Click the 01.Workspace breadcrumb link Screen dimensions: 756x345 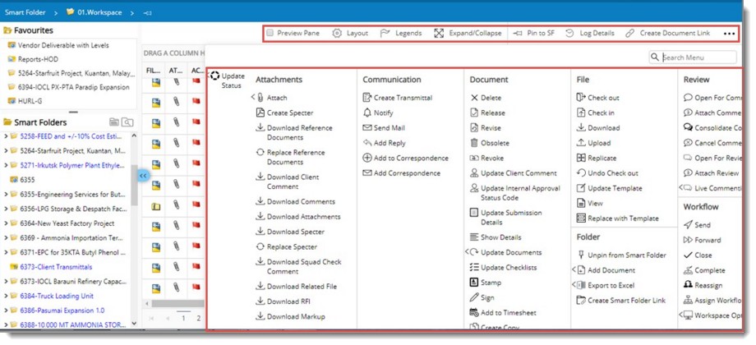pyautogui.click(x=99, y=12)
